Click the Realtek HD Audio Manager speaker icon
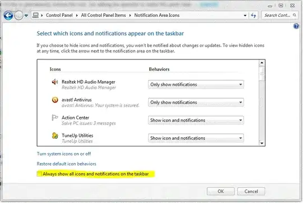This screenshot has height=203, width=303. pos(55,82)
